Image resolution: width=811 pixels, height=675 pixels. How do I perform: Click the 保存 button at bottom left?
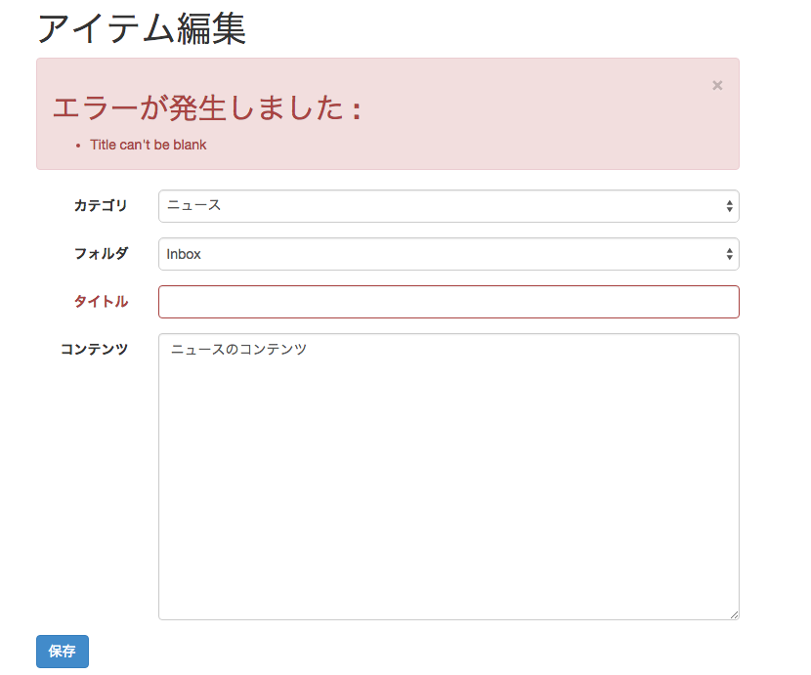tap(62, 651)
